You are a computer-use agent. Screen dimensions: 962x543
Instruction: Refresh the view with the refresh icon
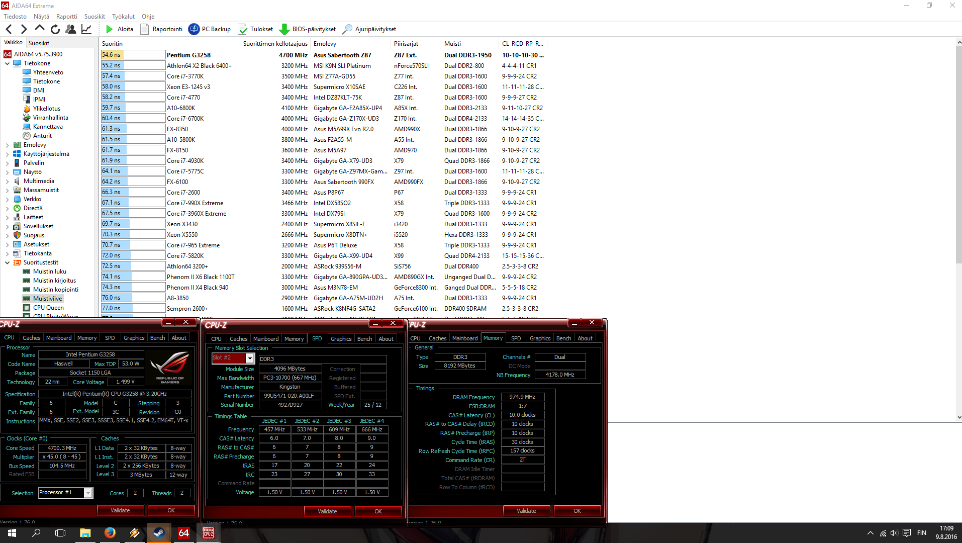[x=55, y=29]
